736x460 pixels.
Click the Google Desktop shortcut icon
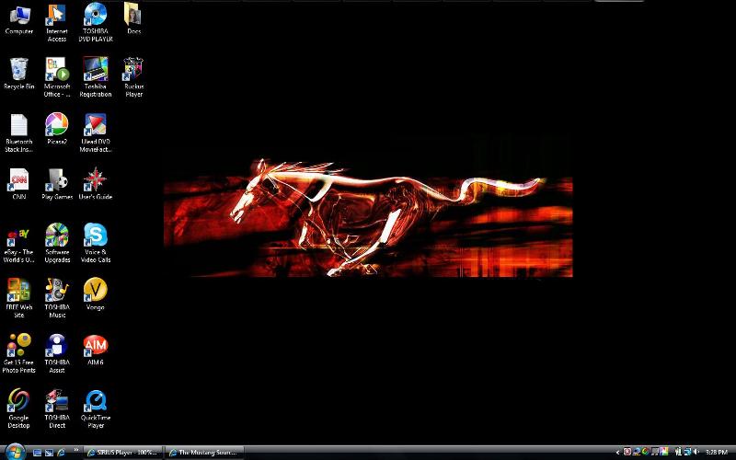point(18,401)
